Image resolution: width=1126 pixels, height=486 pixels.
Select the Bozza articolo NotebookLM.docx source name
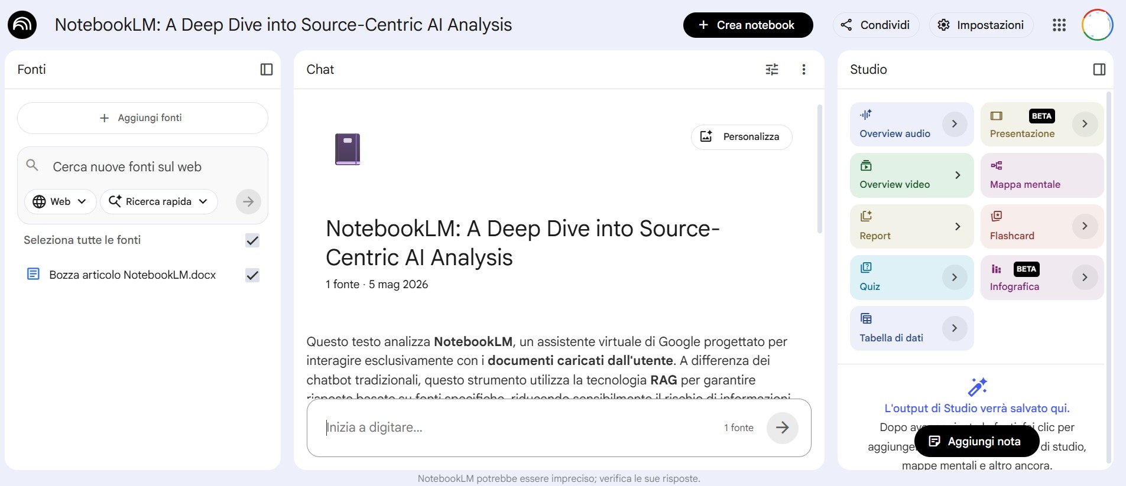(132, 275)
